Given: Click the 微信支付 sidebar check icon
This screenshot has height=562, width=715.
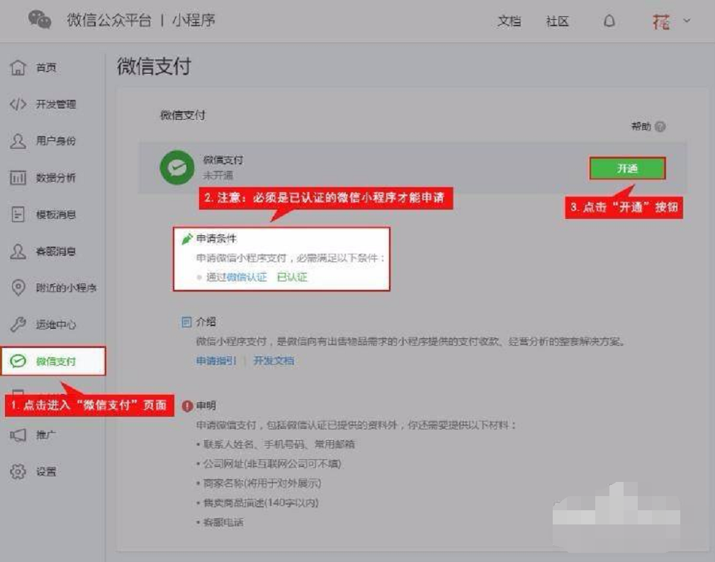Looking at the screenshot, I should click(18, 361).
